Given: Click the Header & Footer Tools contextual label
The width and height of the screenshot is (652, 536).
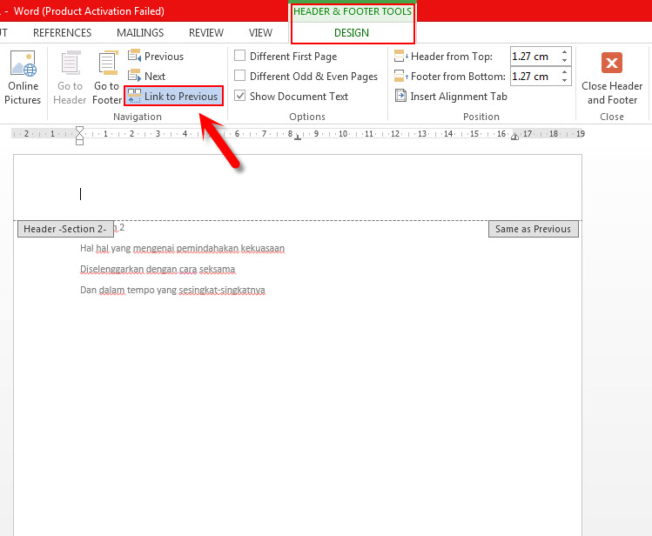Looking at the screenshot, I should point(353,11).
